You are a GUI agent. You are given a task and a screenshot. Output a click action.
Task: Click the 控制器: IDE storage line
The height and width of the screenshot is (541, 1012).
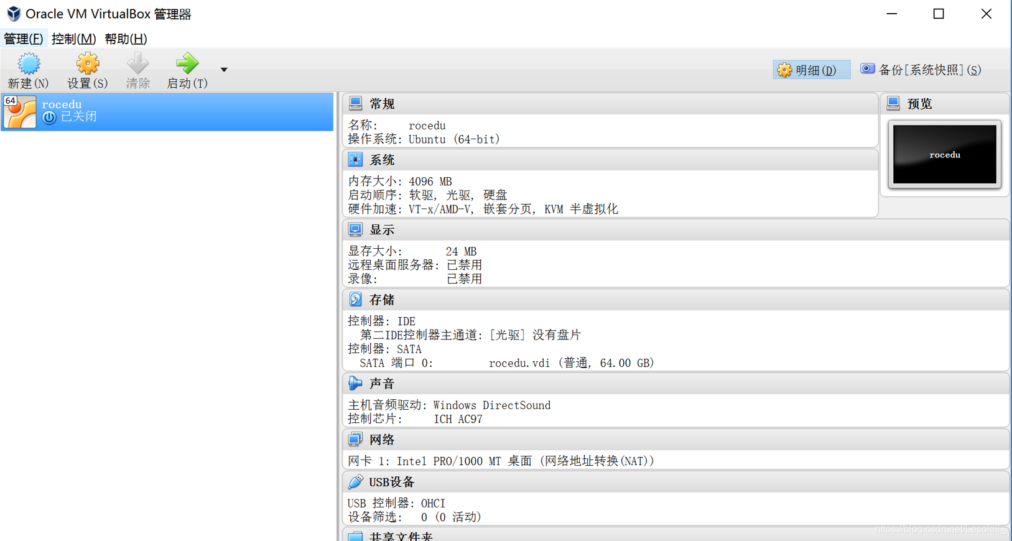pyautogui.click(x=381, y=321)
